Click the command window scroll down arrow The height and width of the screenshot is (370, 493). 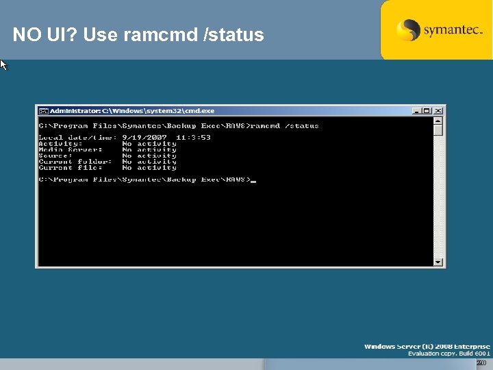438,262
